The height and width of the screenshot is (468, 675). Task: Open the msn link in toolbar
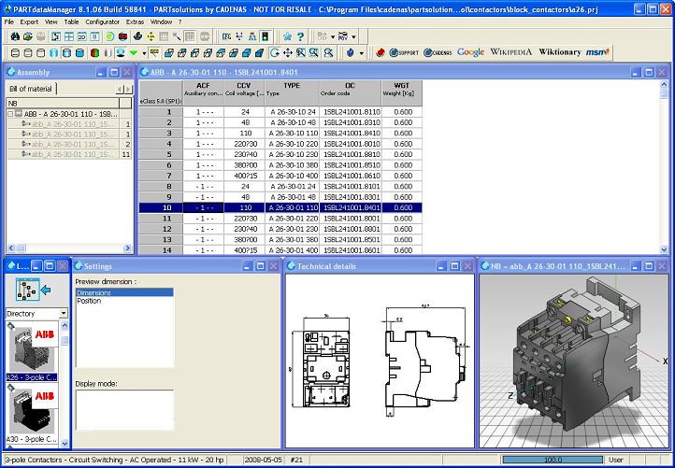tap(597, 52)
